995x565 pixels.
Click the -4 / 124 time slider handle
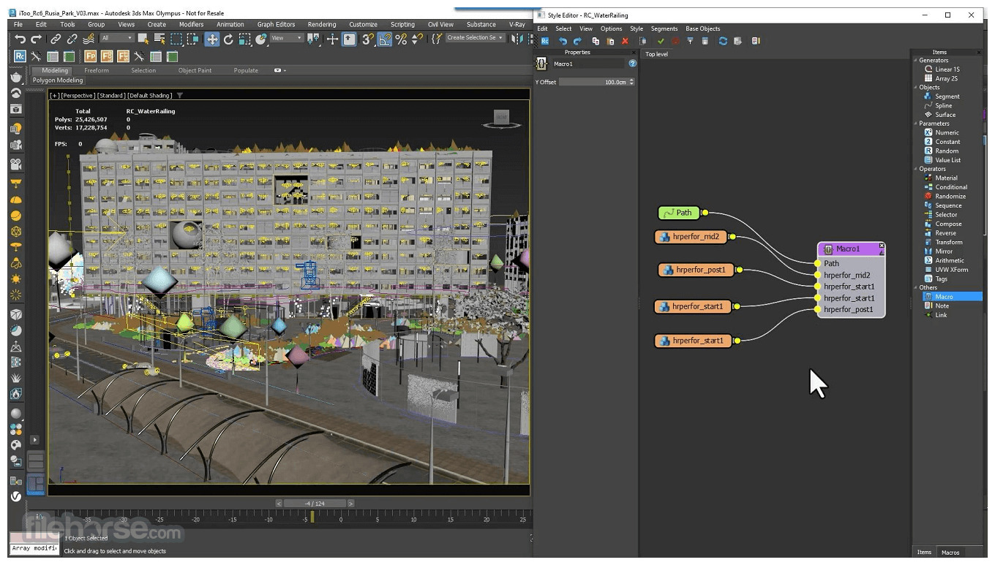[315, 504]
